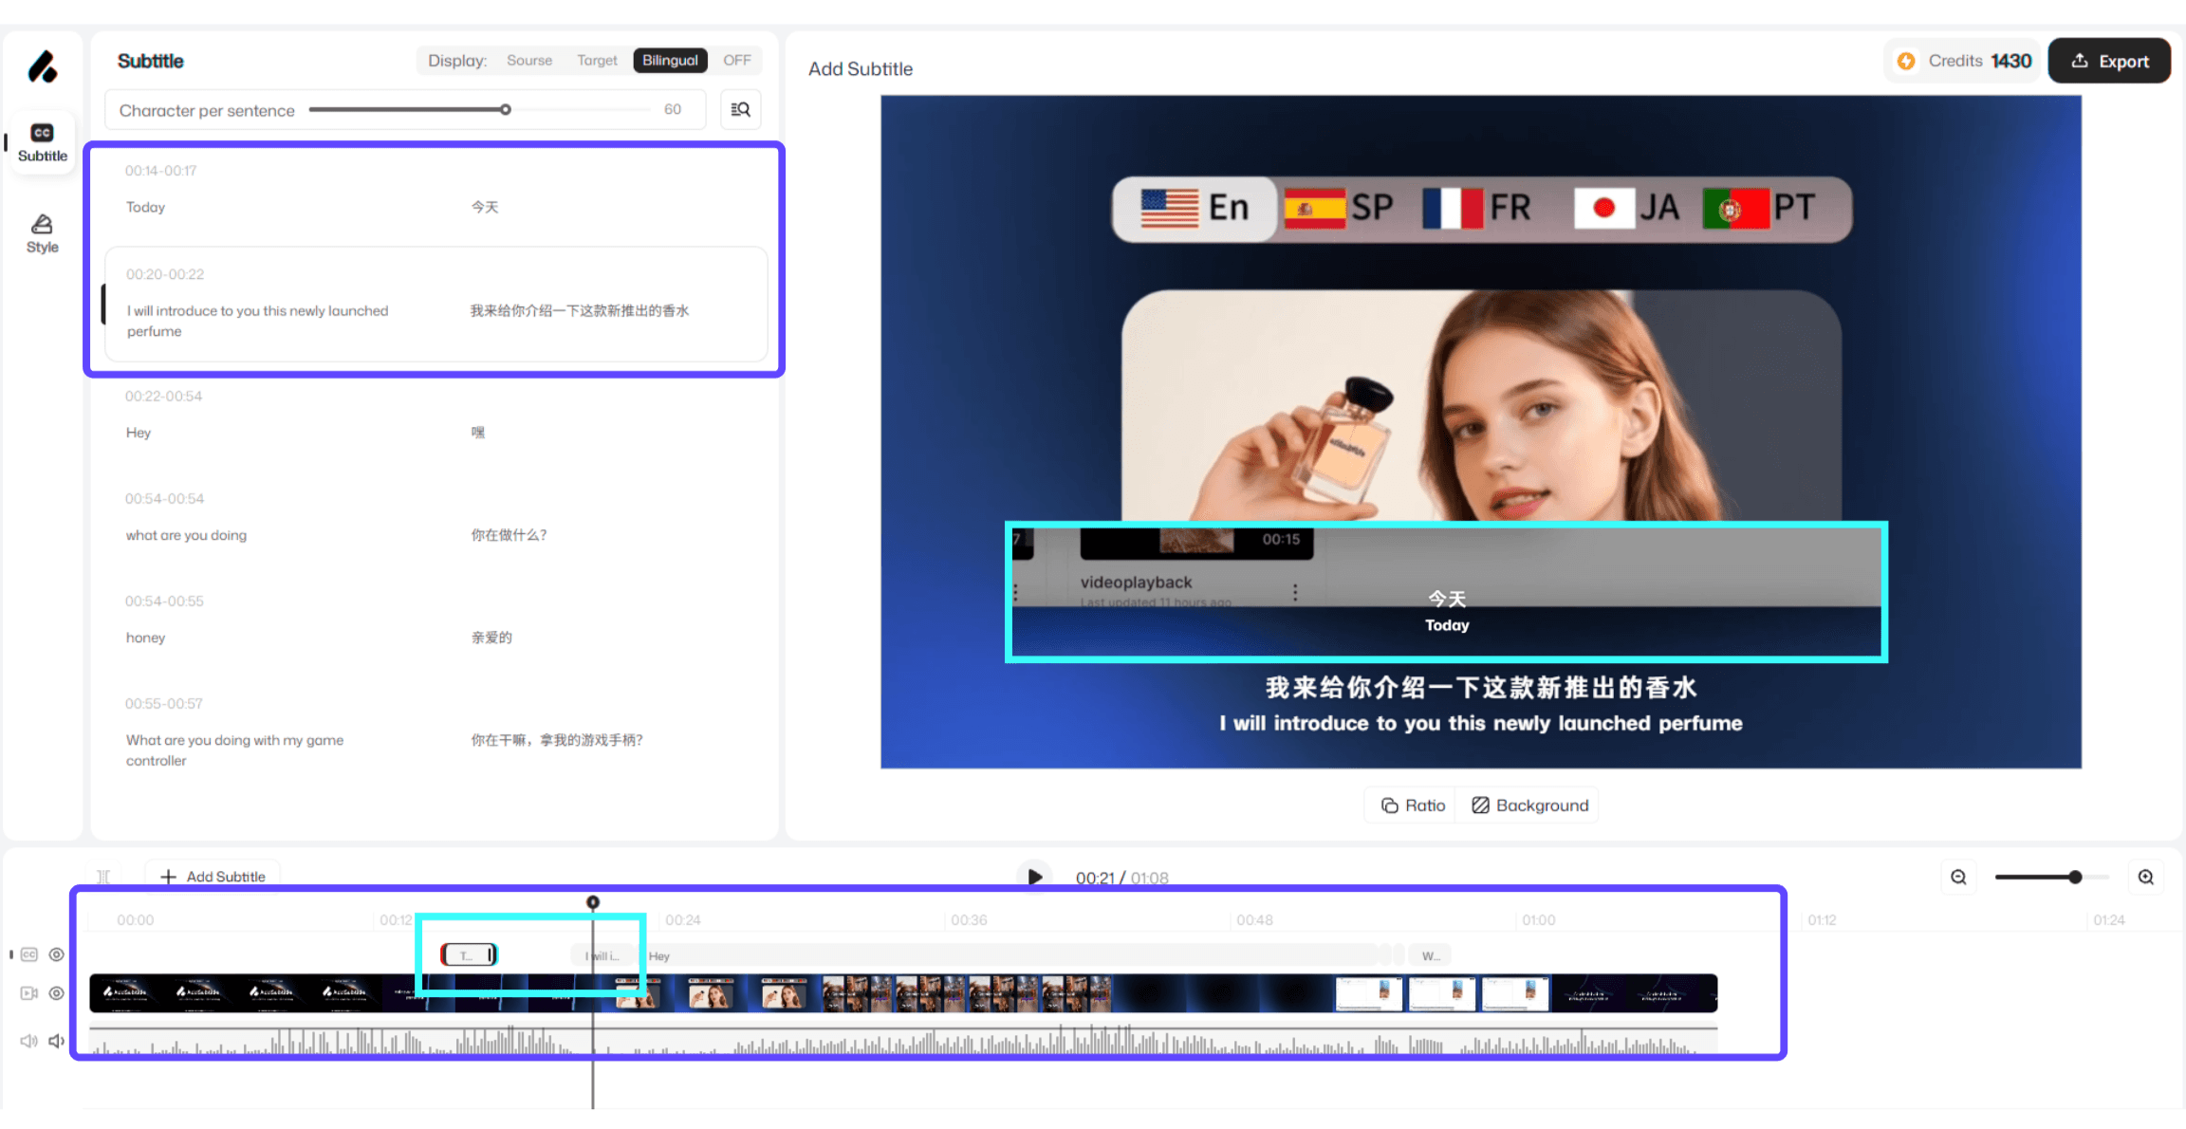The image size is (2186, 1129).
Task: Mute the audio track with the speaker icon
Action: click(x=56, y=1041)
